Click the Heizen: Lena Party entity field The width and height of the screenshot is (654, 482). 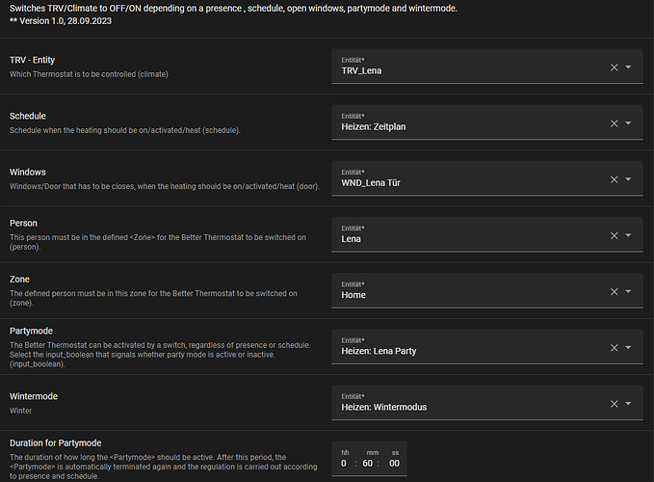pos(462,349)
